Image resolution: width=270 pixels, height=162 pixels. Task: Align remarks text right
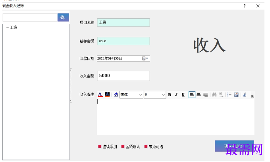click(205, 94)
